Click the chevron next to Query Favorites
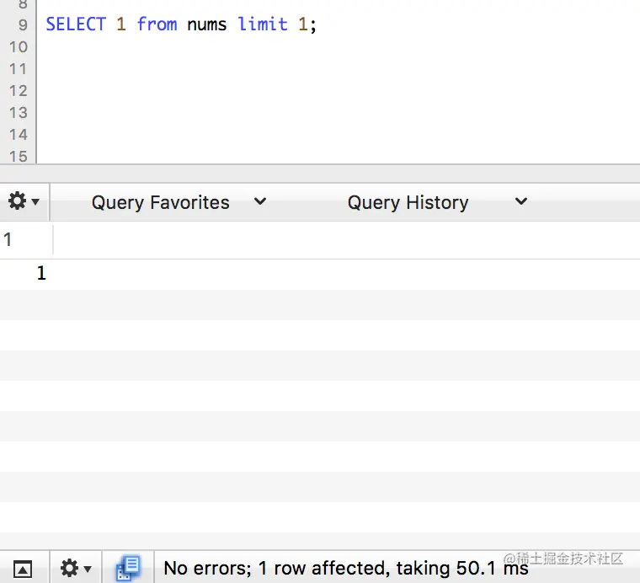Image resolution: width=640 pixels, height=583 pixels. pos(260,201)
